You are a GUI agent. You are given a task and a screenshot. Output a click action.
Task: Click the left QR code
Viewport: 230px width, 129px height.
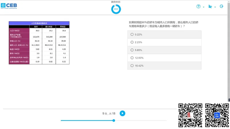click(190, 115)
